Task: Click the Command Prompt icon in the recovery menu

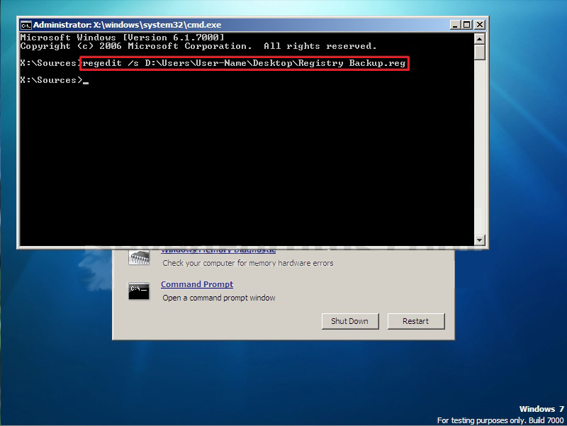Action: [139, 289]
